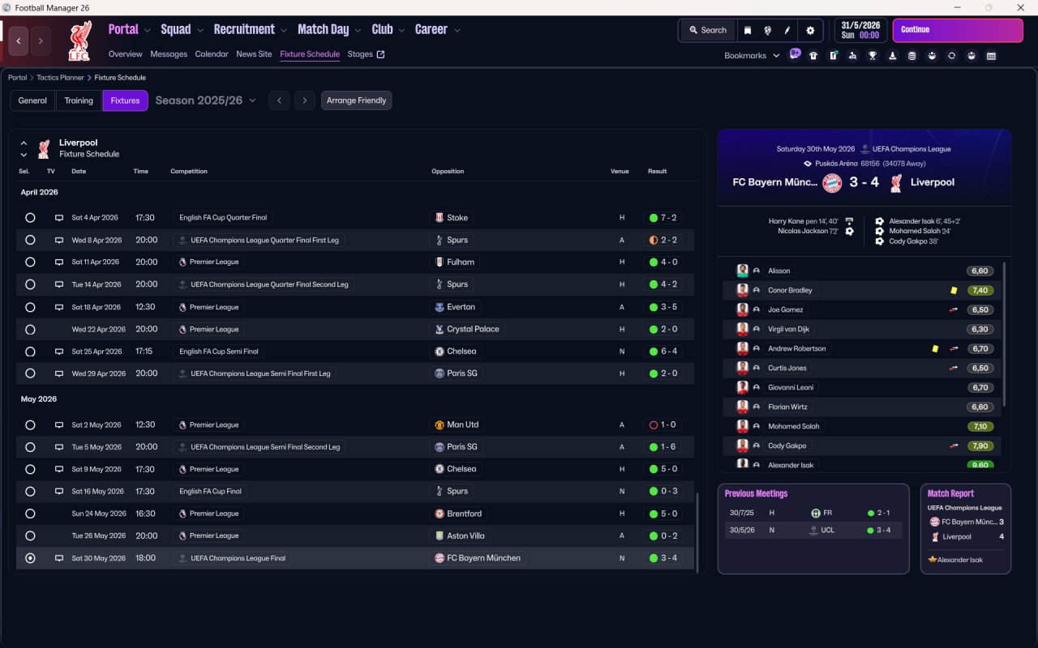
Task: Click the Crystal Palace club badge
Action: (x=439, y=329)
